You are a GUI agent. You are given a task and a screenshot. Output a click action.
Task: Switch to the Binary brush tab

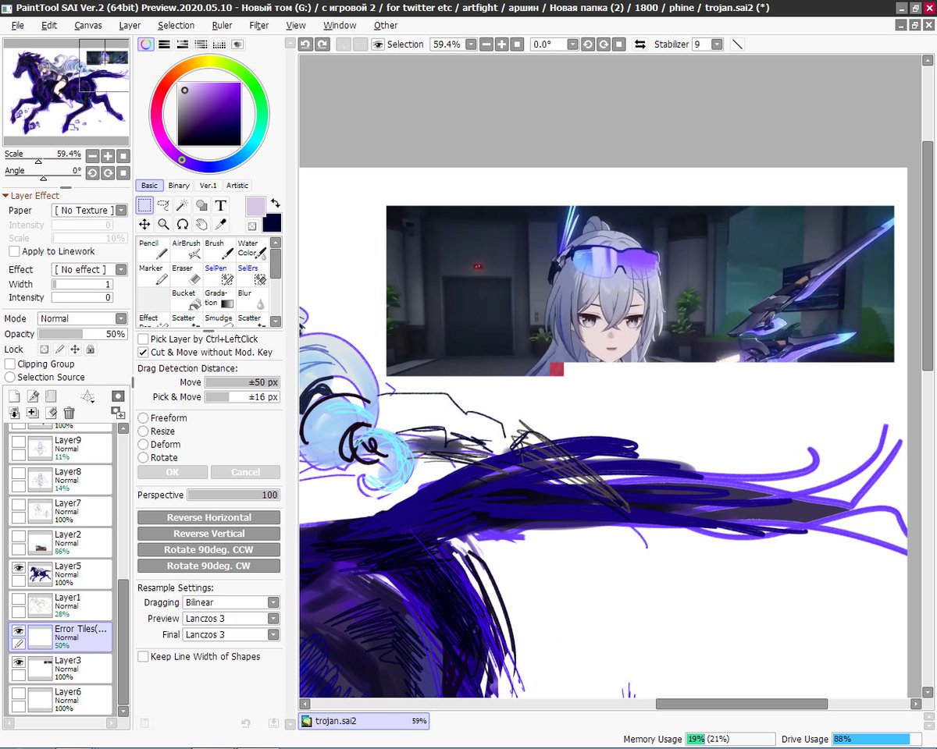pyautogui.click(x=179, y=186)
